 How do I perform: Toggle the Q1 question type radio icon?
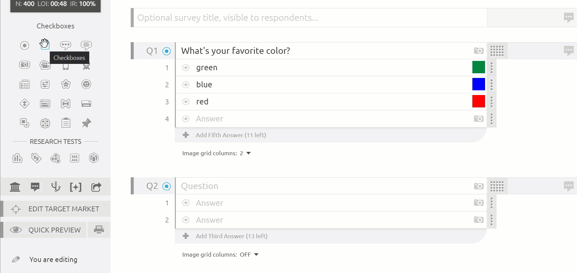click(166, 51)
